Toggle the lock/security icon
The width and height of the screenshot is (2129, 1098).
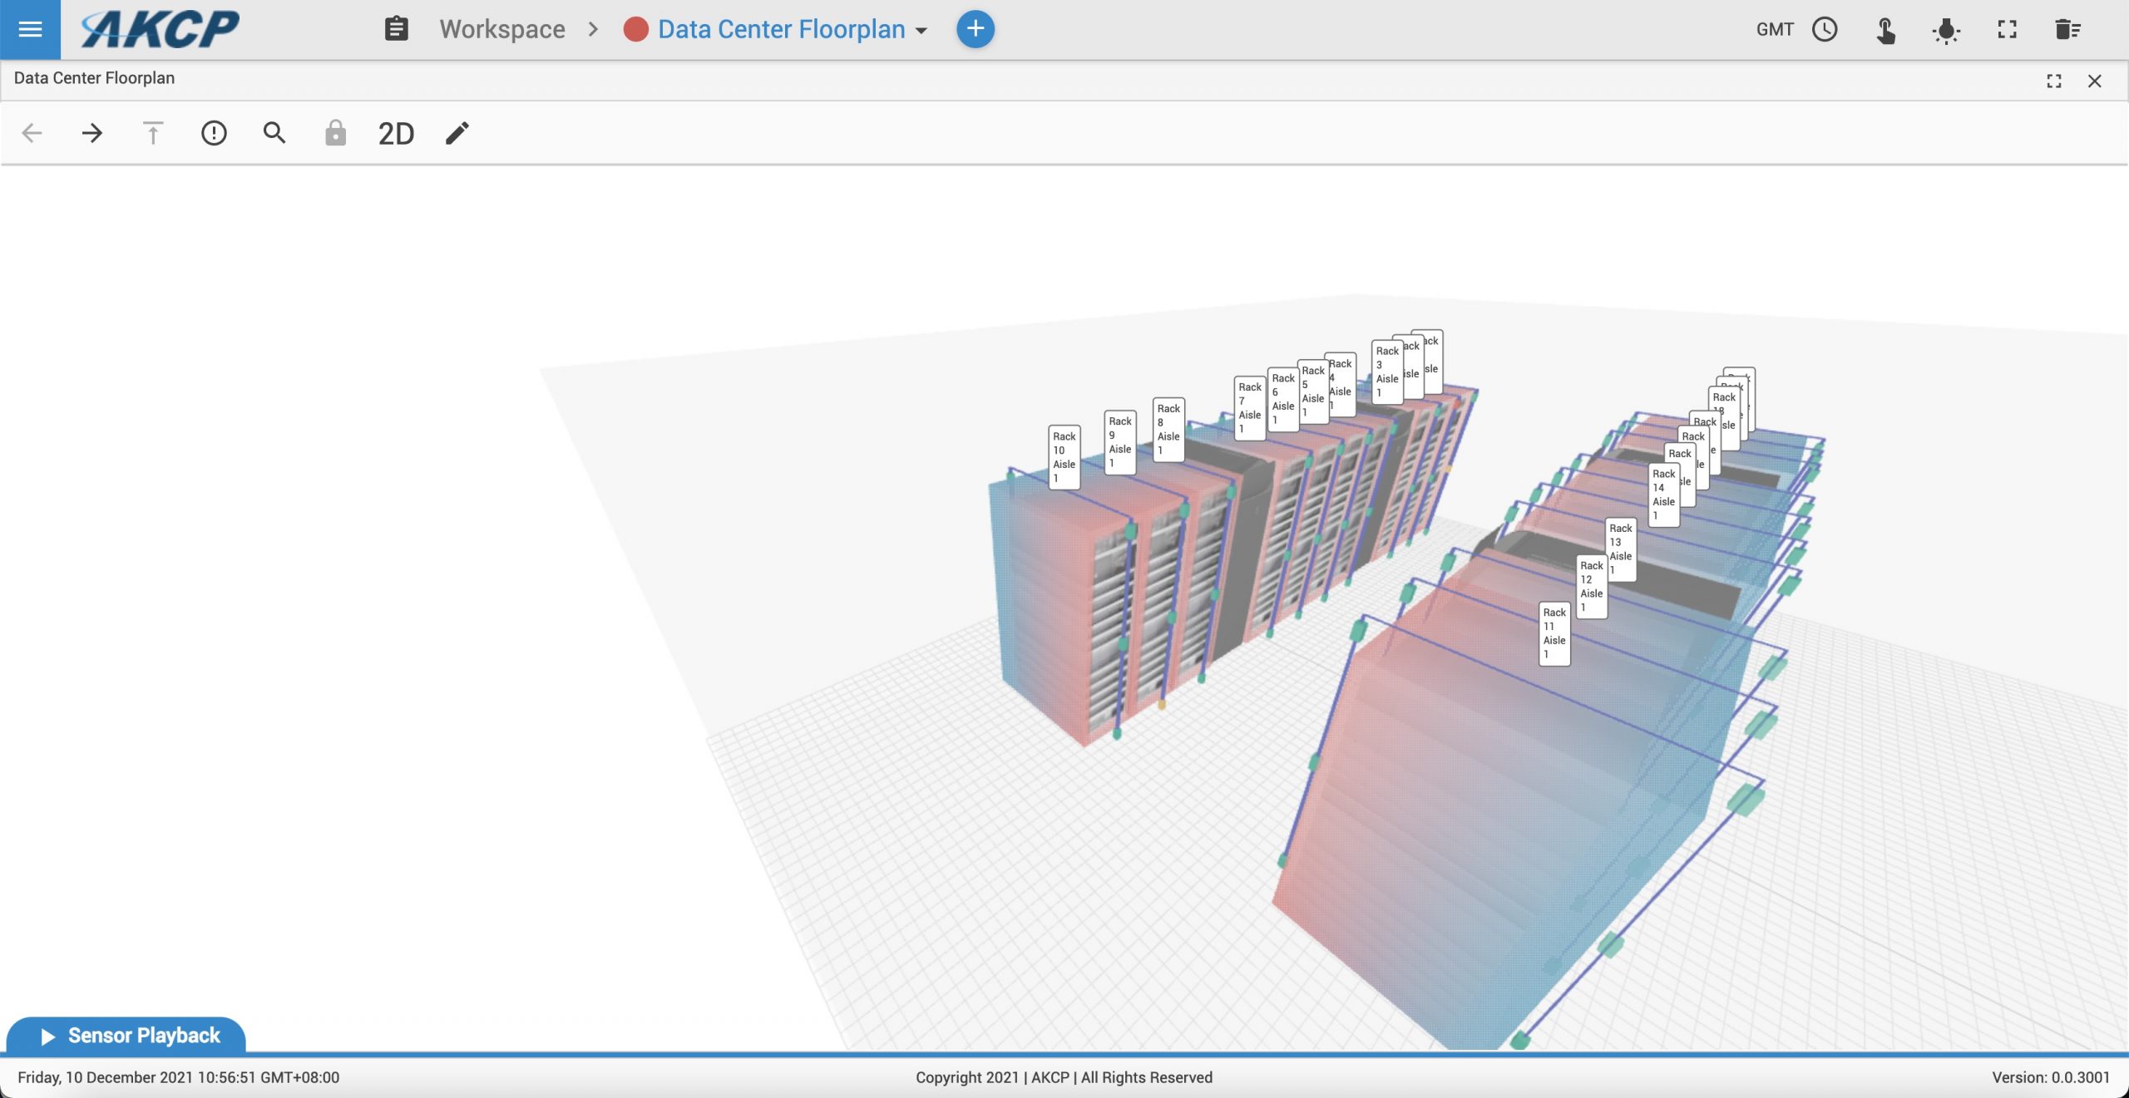pyautogui.click(x=335, y=131)
